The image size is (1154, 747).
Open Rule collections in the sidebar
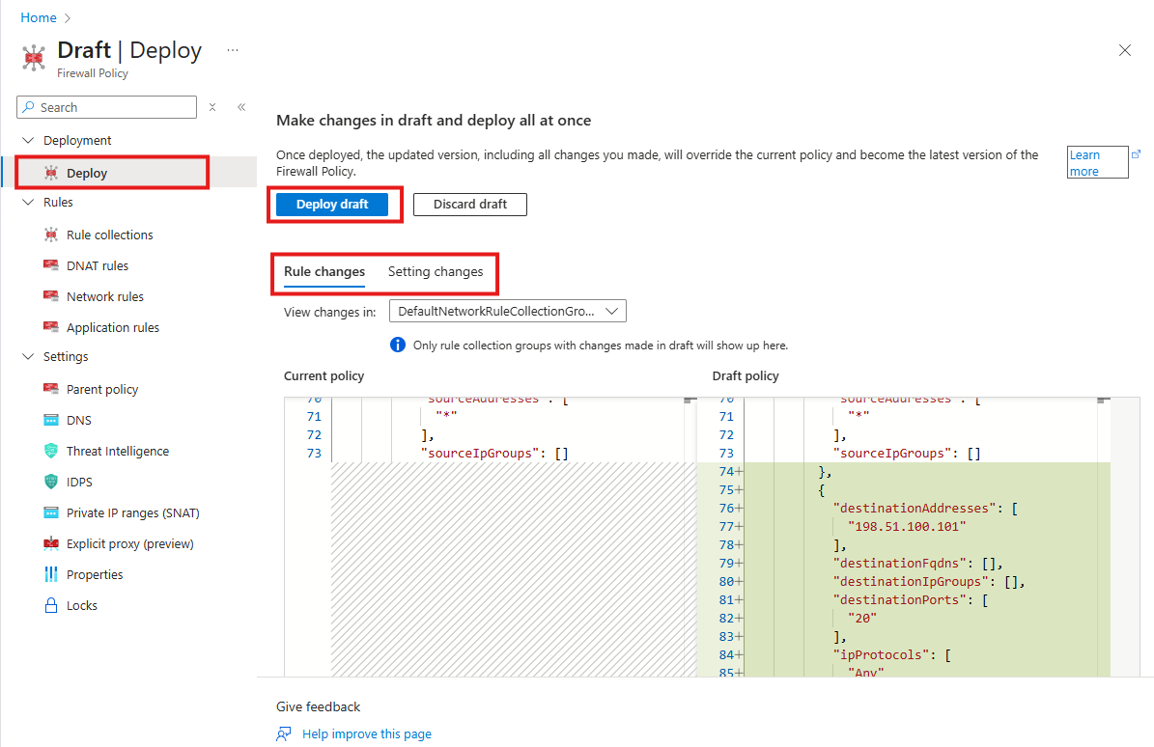pos(110,235)
